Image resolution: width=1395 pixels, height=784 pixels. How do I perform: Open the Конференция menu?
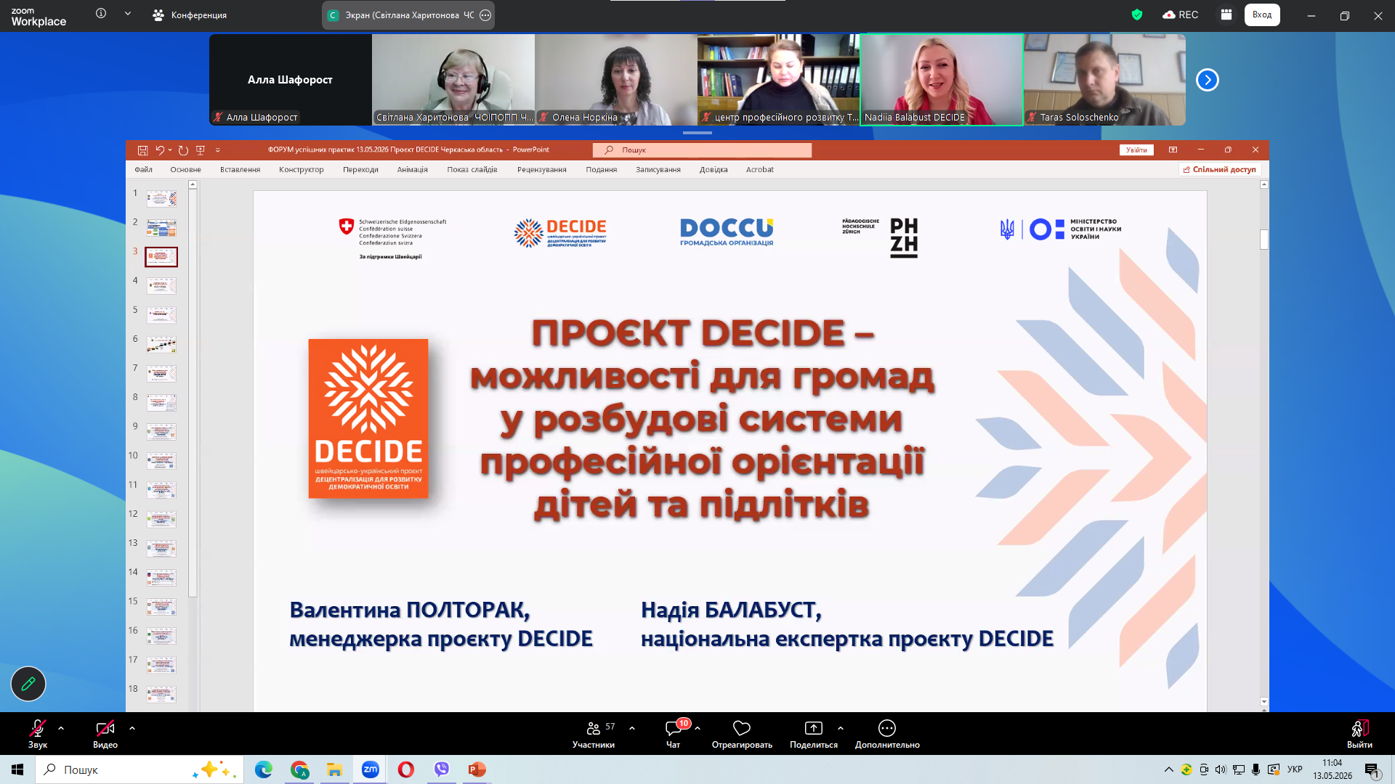[x=190, y=15]
